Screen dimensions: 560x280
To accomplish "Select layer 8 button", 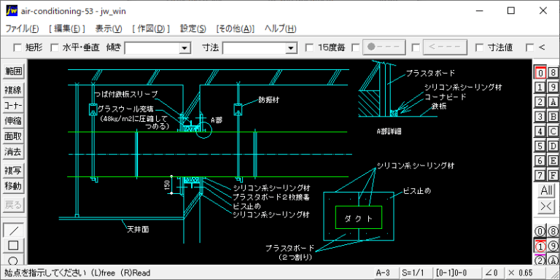I will [553, 72].
